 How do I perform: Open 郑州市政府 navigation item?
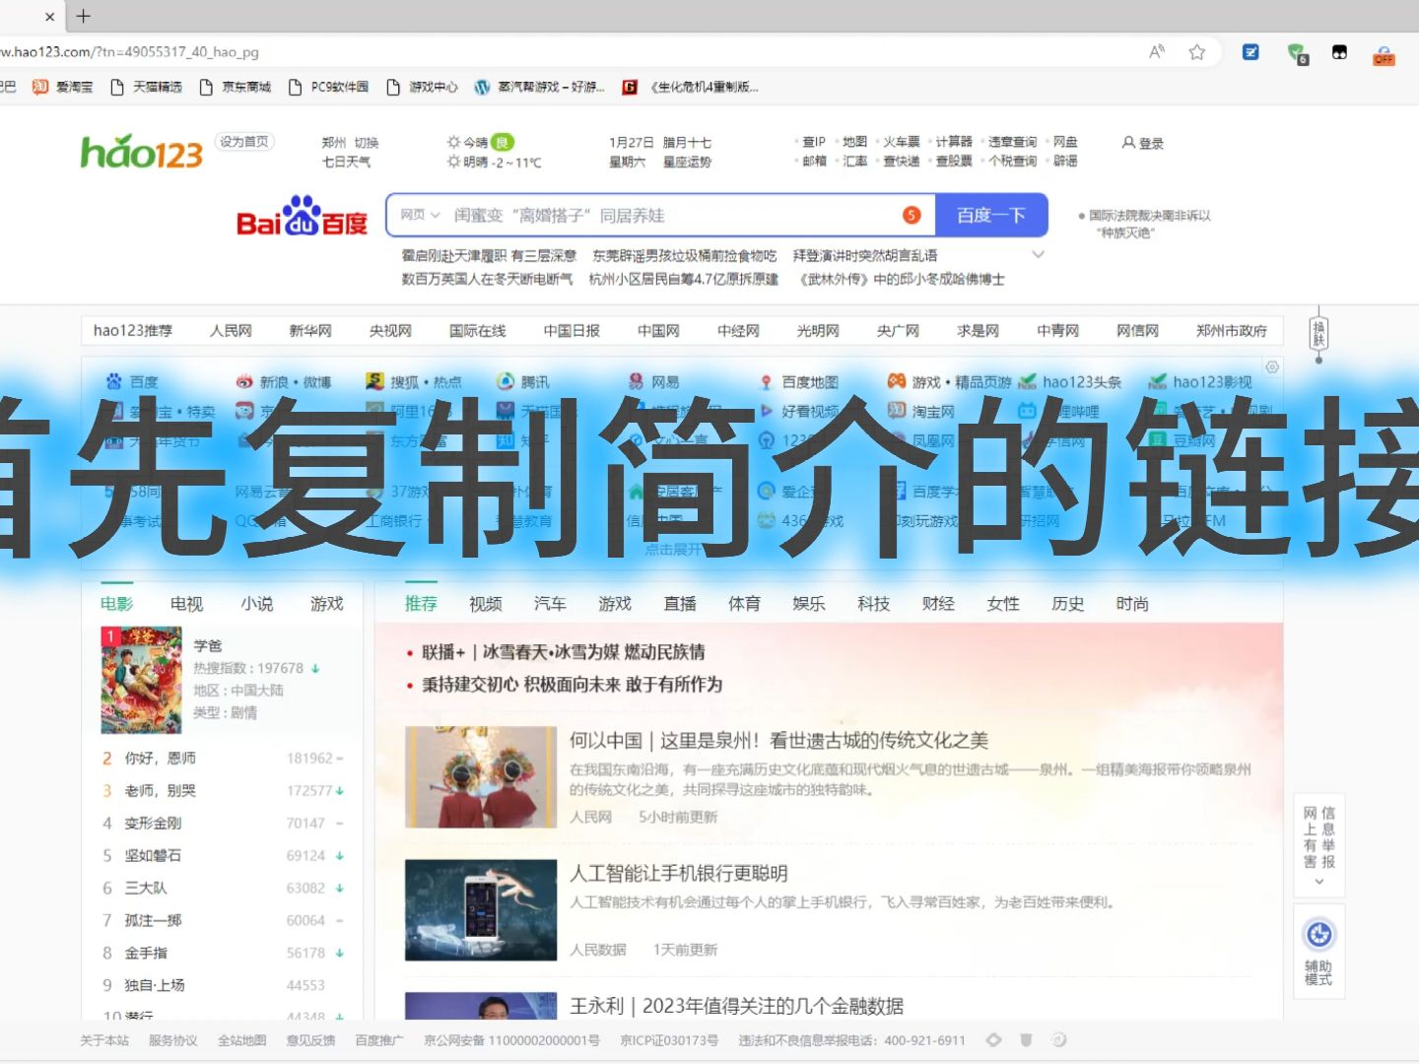point(1232,331)
